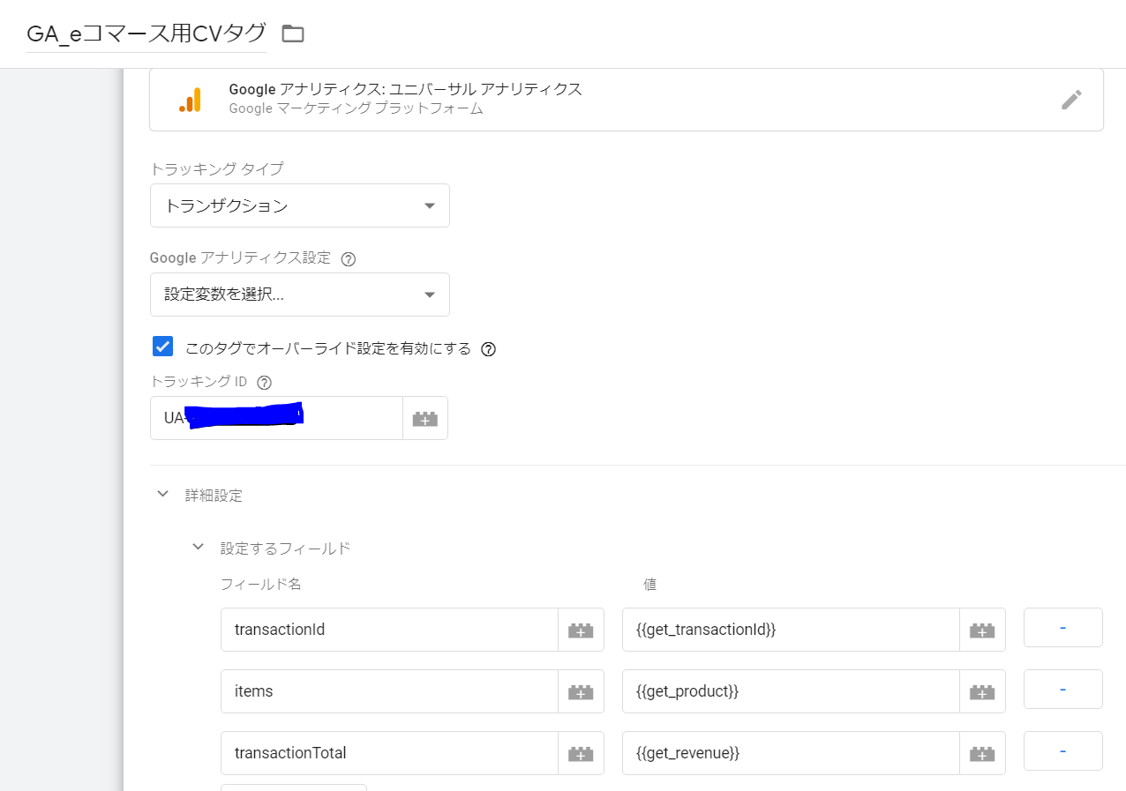The image size is (1126, 791).
Task: Uncheck このタグでオーバーライド設定を有効にする
Action: 162,346
